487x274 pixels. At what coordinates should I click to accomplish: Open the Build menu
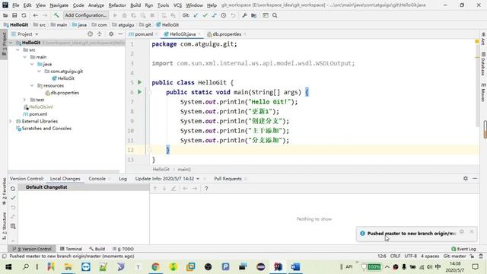coord(135,5)
